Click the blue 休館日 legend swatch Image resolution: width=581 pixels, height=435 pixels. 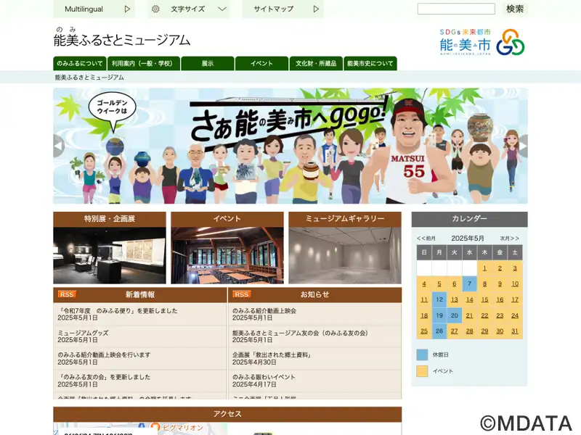(422, 355)
